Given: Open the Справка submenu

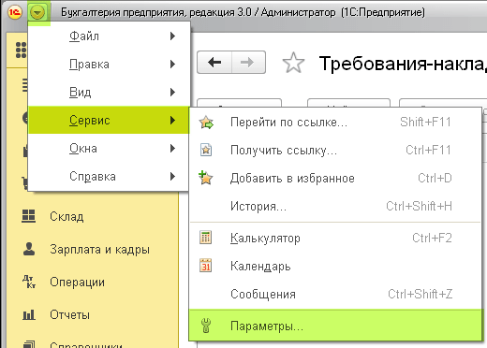Looking at the screenshot, I should click(x=109, y=177).
